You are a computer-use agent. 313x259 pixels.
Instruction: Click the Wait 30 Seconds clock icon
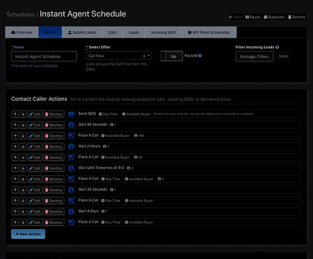(71, 190)
